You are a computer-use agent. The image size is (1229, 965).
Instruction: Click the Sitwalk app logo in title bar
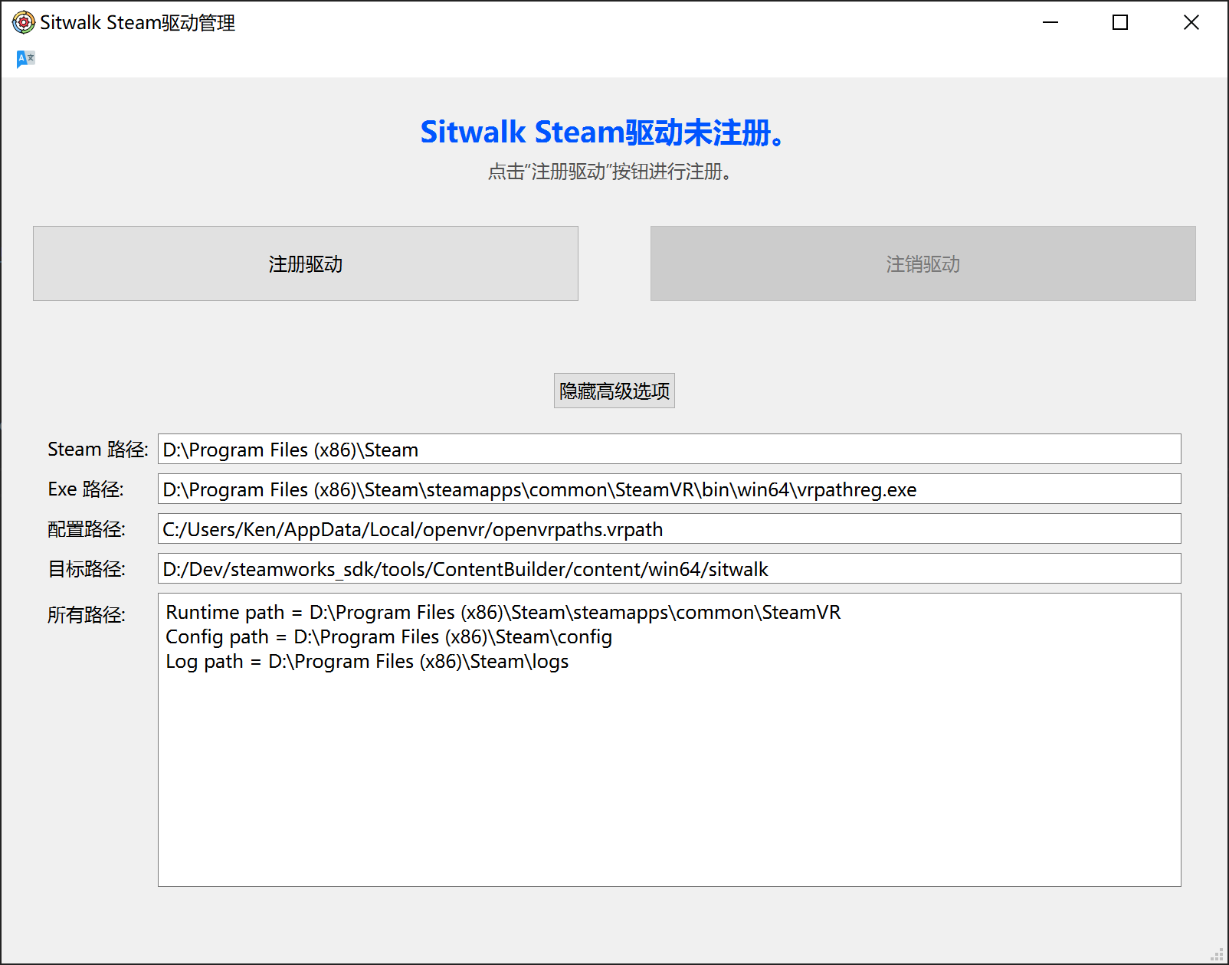point(24,22)
